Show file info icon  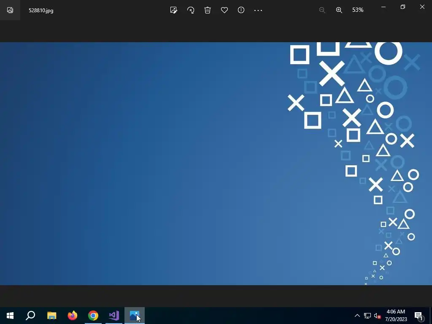241,10
